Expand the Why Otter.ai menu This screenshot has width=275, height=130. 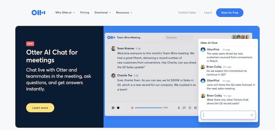pos(65,13)
